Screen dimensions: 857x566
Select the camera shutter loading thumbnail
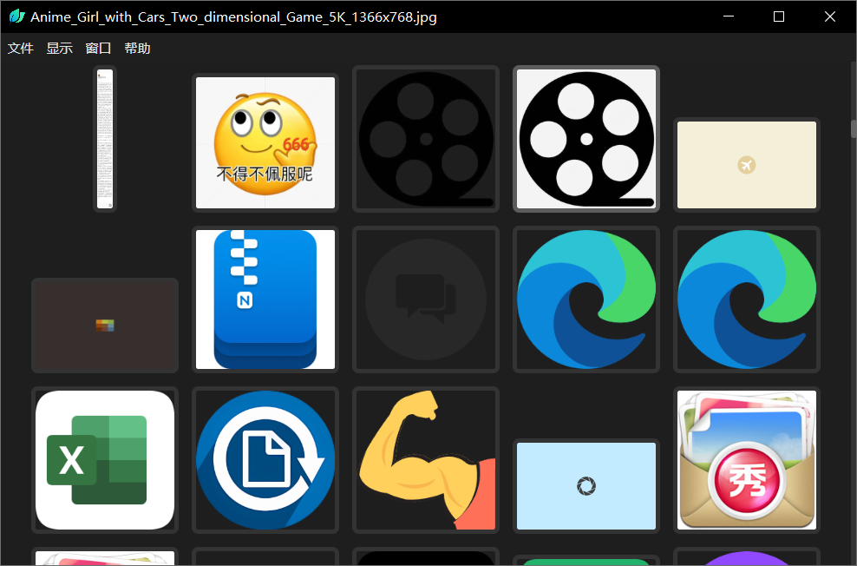(x=586, y=485)
